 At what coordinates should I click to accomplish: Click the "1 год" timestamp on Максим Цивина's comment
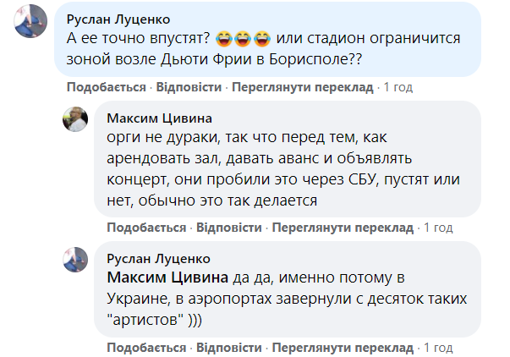pos(438,228)
